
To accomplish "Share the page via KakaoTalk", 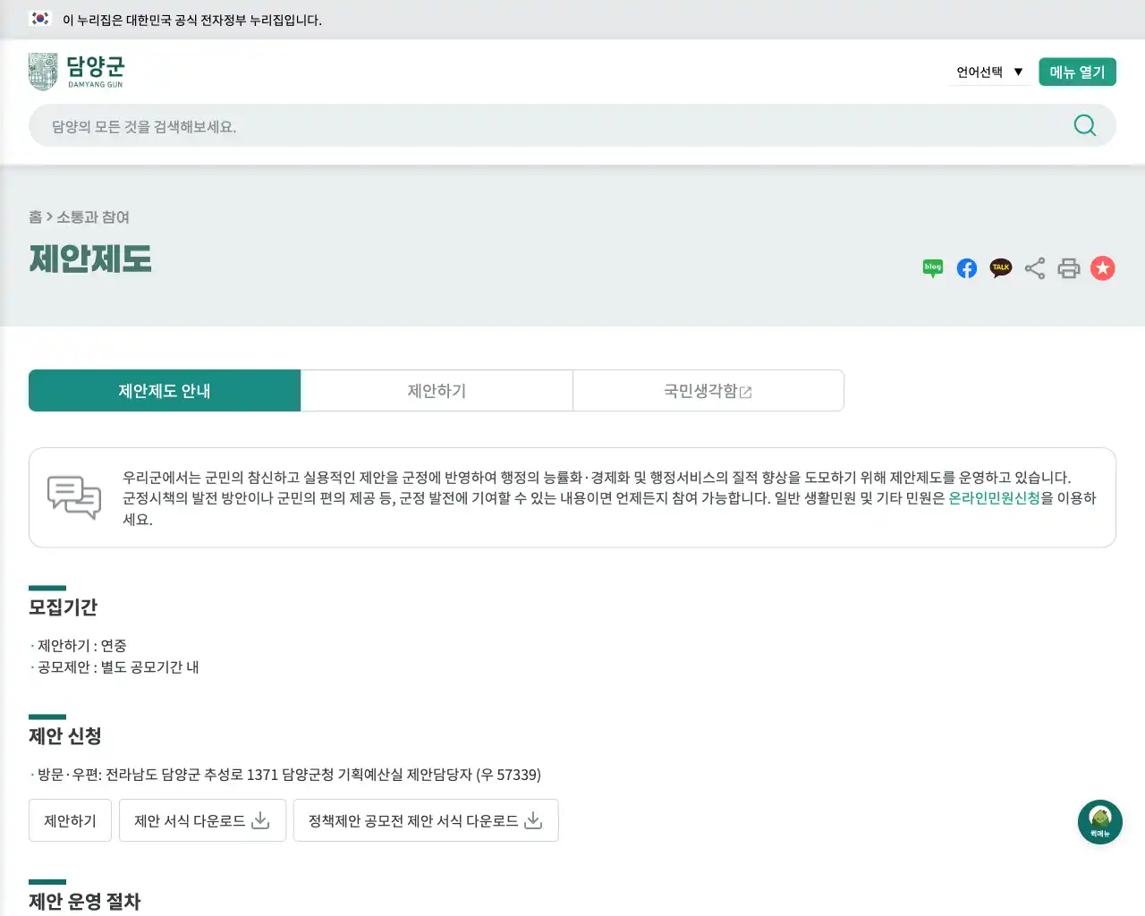I will 1000,267.
